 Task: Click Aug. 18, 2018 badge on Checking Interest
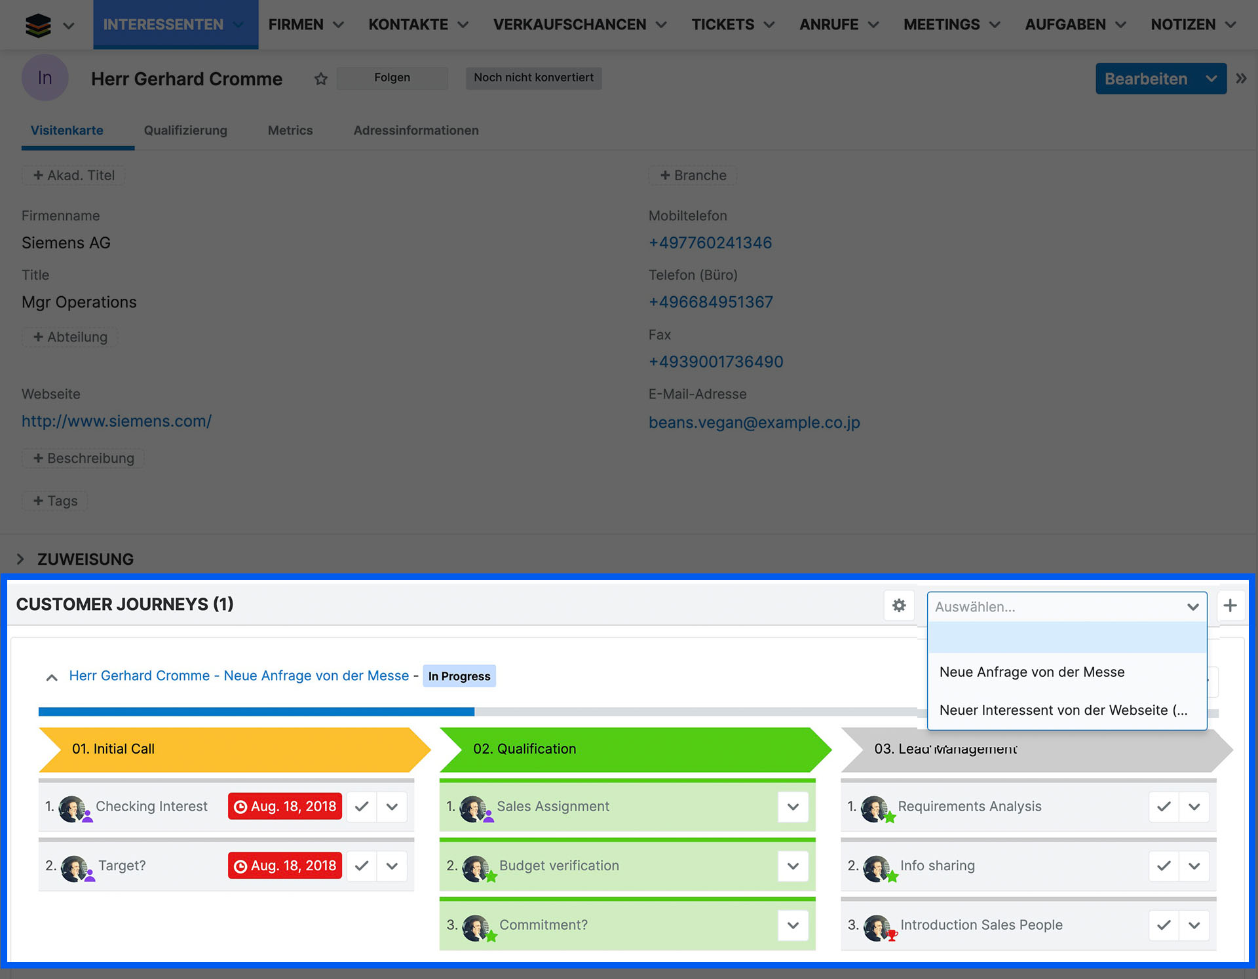coord(285,807)
